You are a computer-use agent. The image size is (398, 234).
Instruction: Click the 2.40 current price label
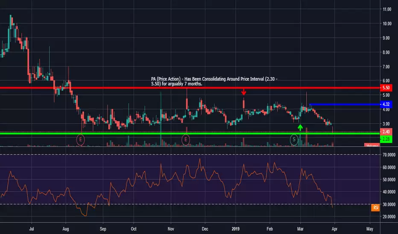[x=386, y=132]
